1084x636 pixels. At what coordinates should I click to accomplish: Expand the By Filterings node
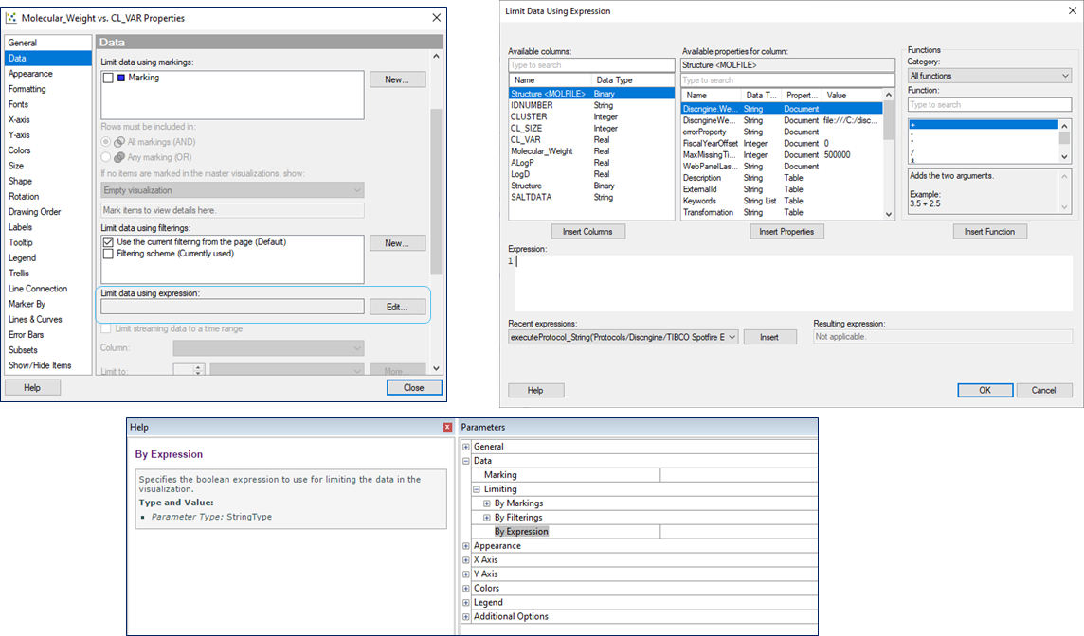click(487, 518)
